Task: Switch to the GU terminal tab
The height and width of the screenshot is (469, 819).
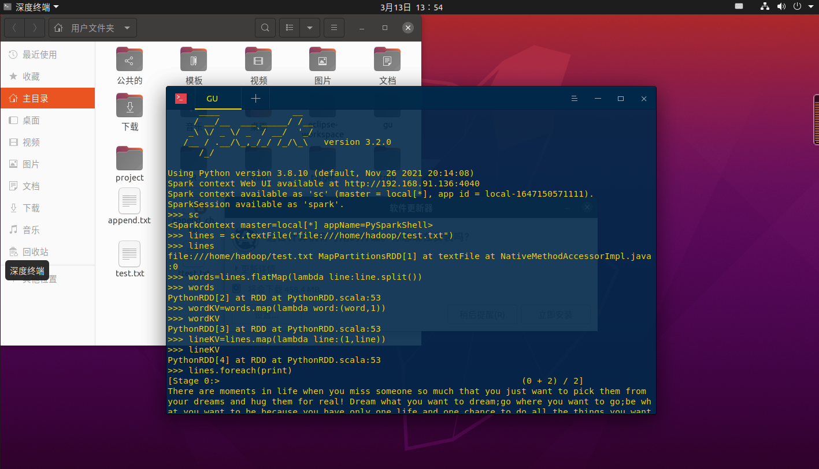Action: pos(212,99)
